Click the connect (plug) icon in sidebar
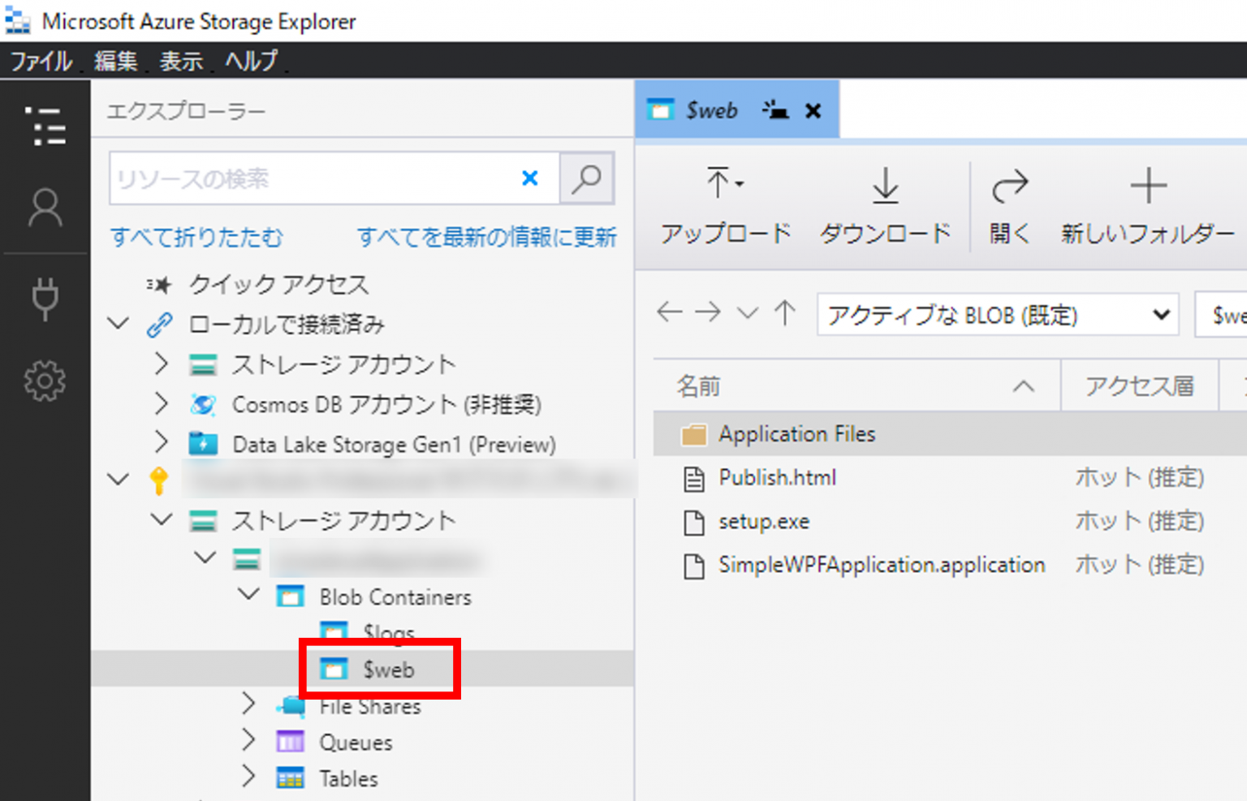 (x=45, y=298)
